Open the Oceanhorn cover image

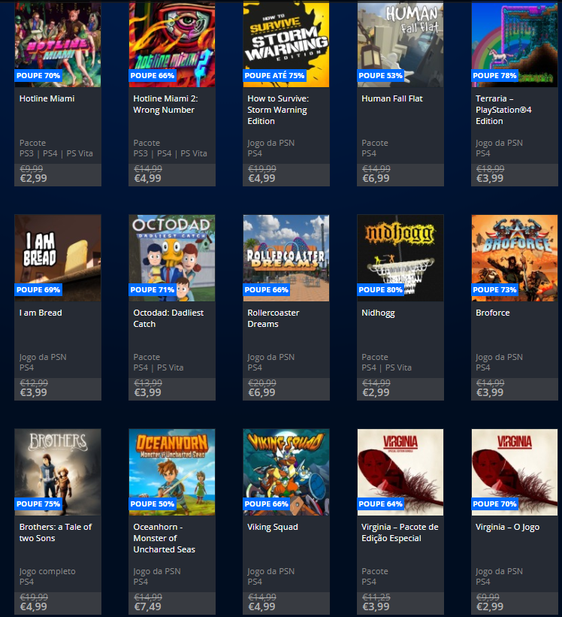coord(172,472)
